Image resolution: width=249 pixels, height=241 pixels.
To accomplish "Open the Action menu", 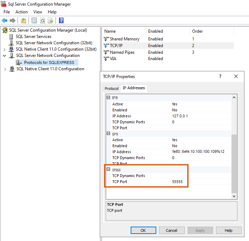I will [x=21, y=12].
